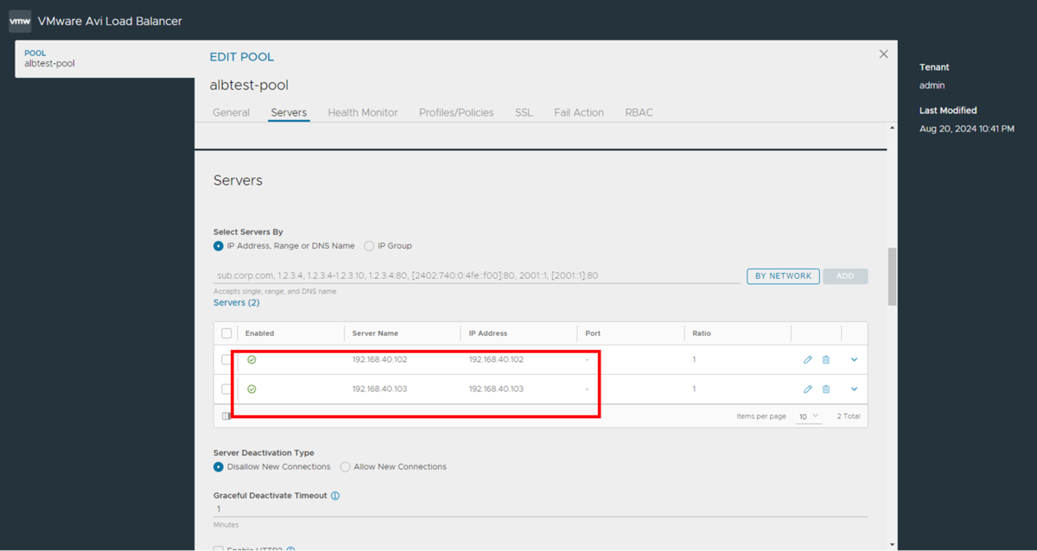
Task: Check the row checkbox for 192.168.40.103
Action: [x=226, y=389]
